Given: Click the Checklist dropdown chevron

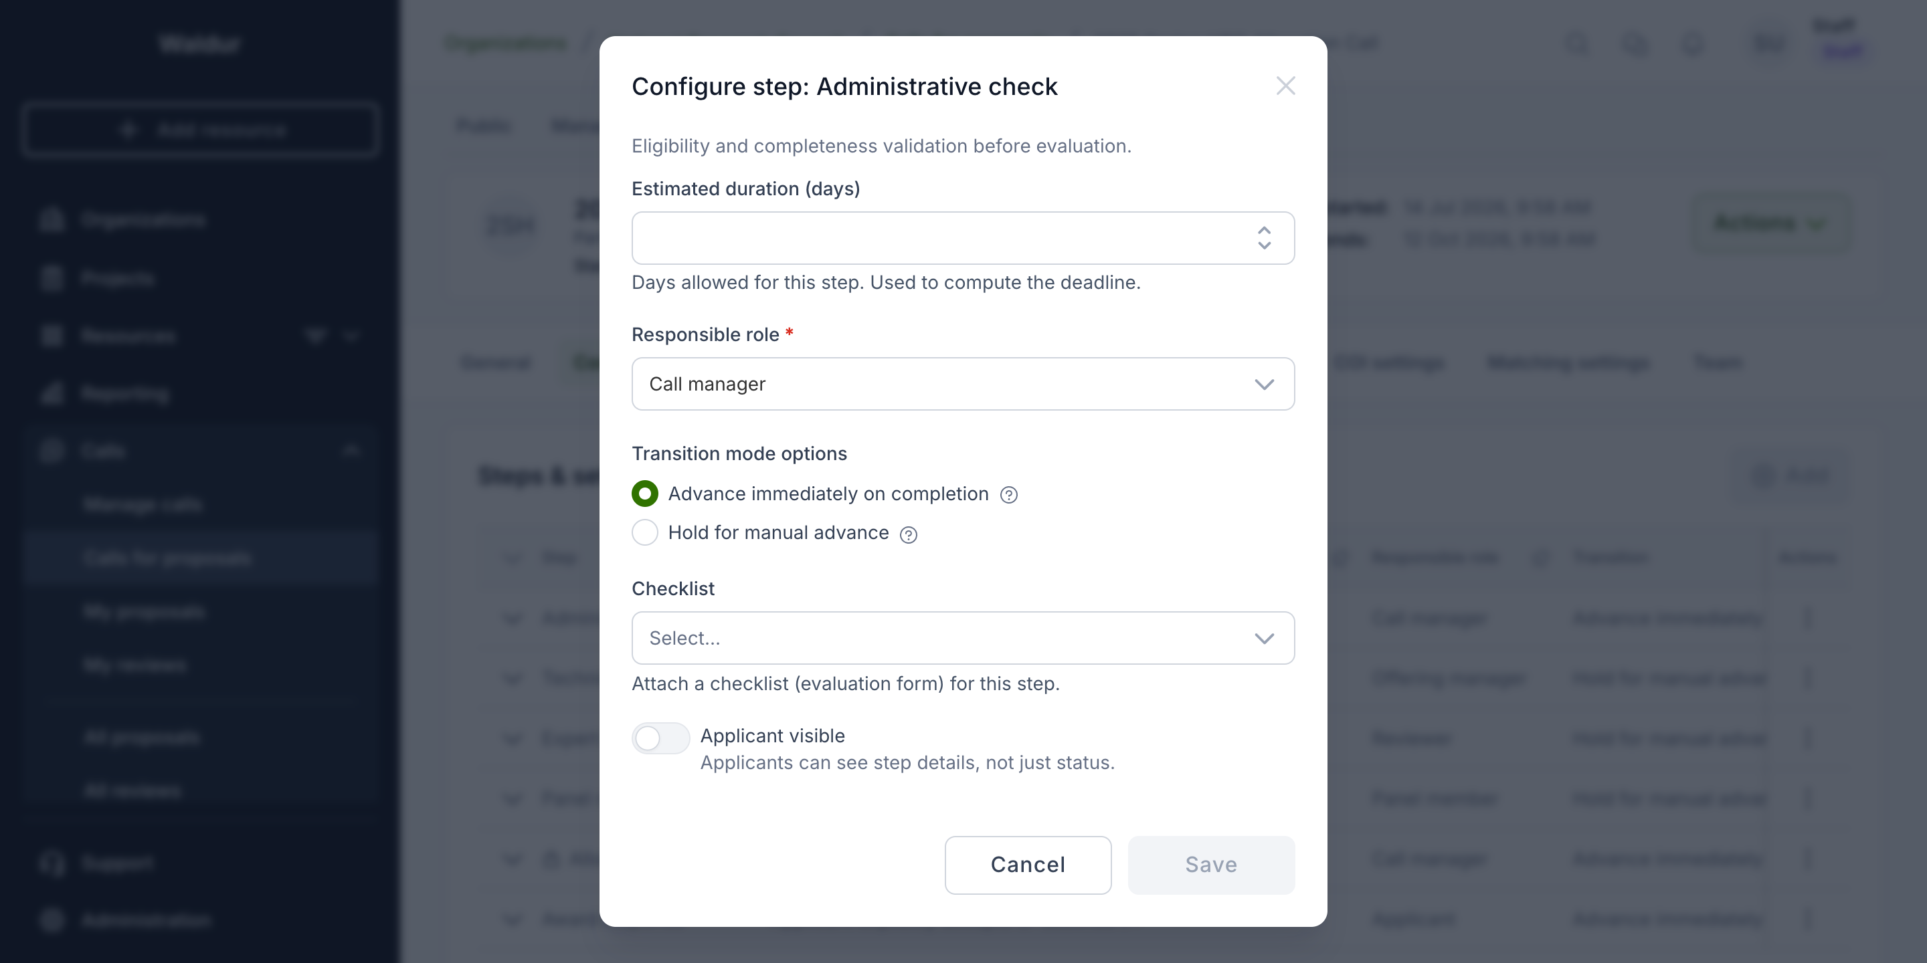Looking at the screenshot, I should [x=1264, y=639].
